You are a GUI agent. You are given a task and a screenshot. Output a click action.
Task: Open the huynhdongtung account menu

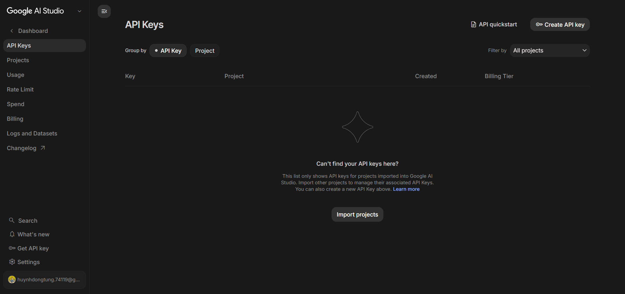[45, 280]
